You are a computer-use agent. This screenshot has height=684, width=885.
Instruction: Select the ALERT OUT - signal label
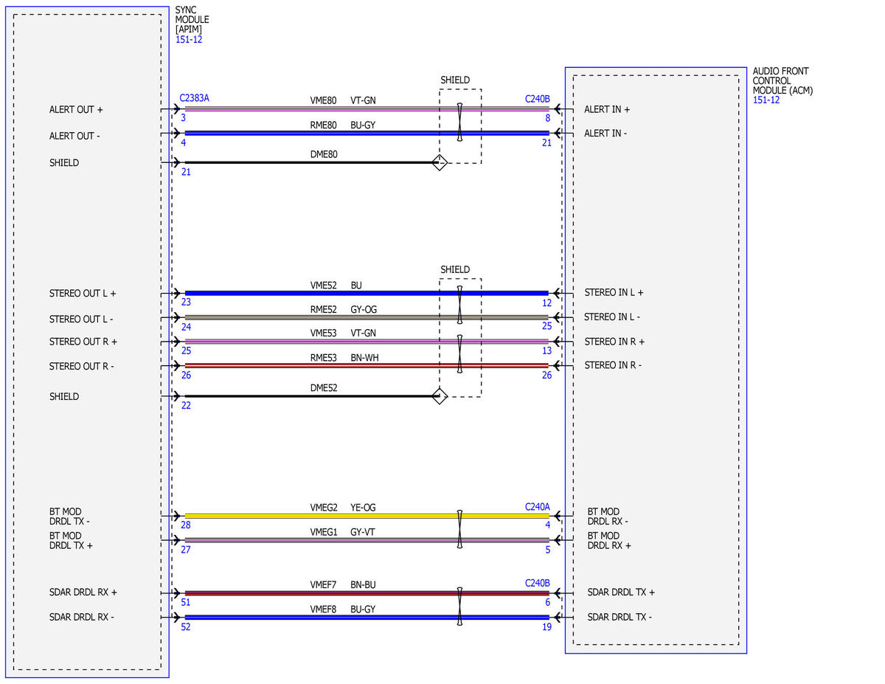pyautogui.click(x=75, y=136)
